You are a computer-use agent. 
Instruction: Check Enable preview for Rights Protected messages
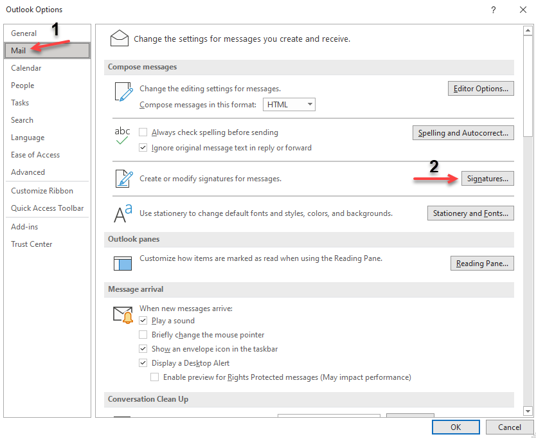point(154,377)
